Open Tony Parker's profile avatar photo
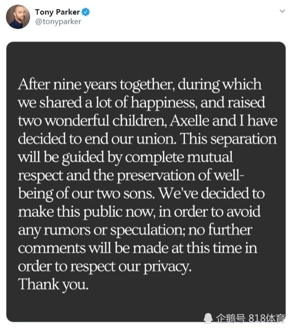This screenshot has width=292, height=329. tap(18, 17)
